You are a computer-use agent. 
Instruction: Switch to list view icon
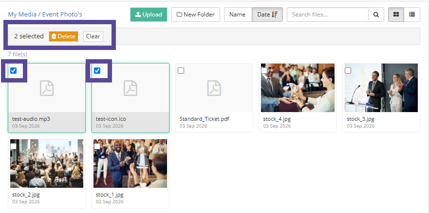pyautogui.click(x=412, y=15)
